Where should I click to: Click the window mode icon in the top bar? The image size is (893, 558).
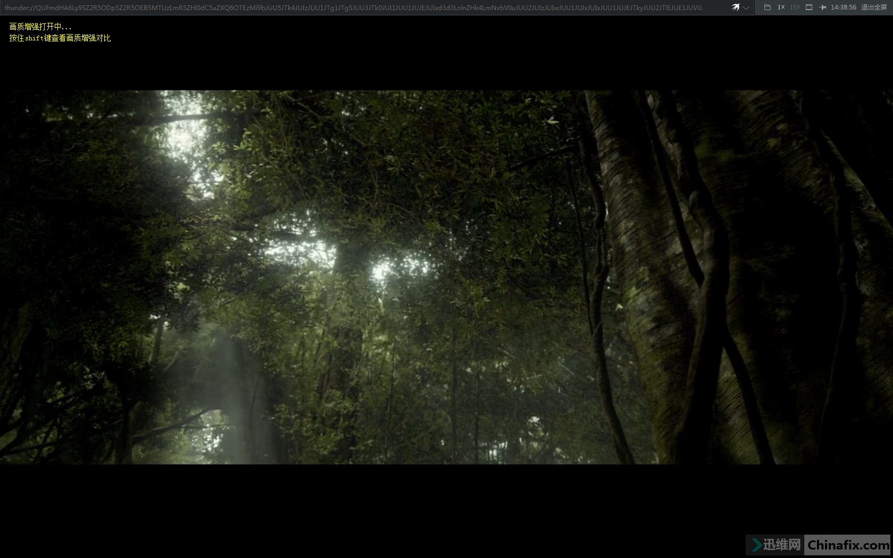pyautogui.click(x=809, y=7)
